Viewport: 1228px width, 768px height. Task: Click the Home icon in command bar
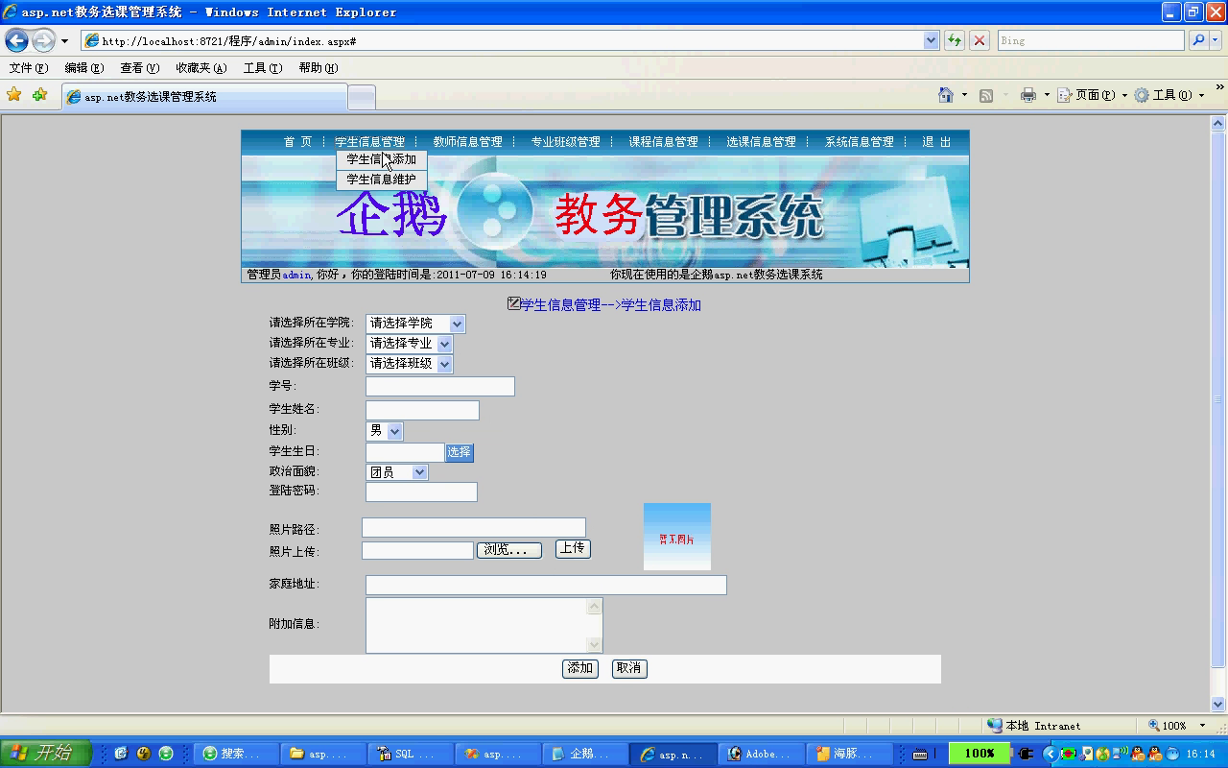946,95
